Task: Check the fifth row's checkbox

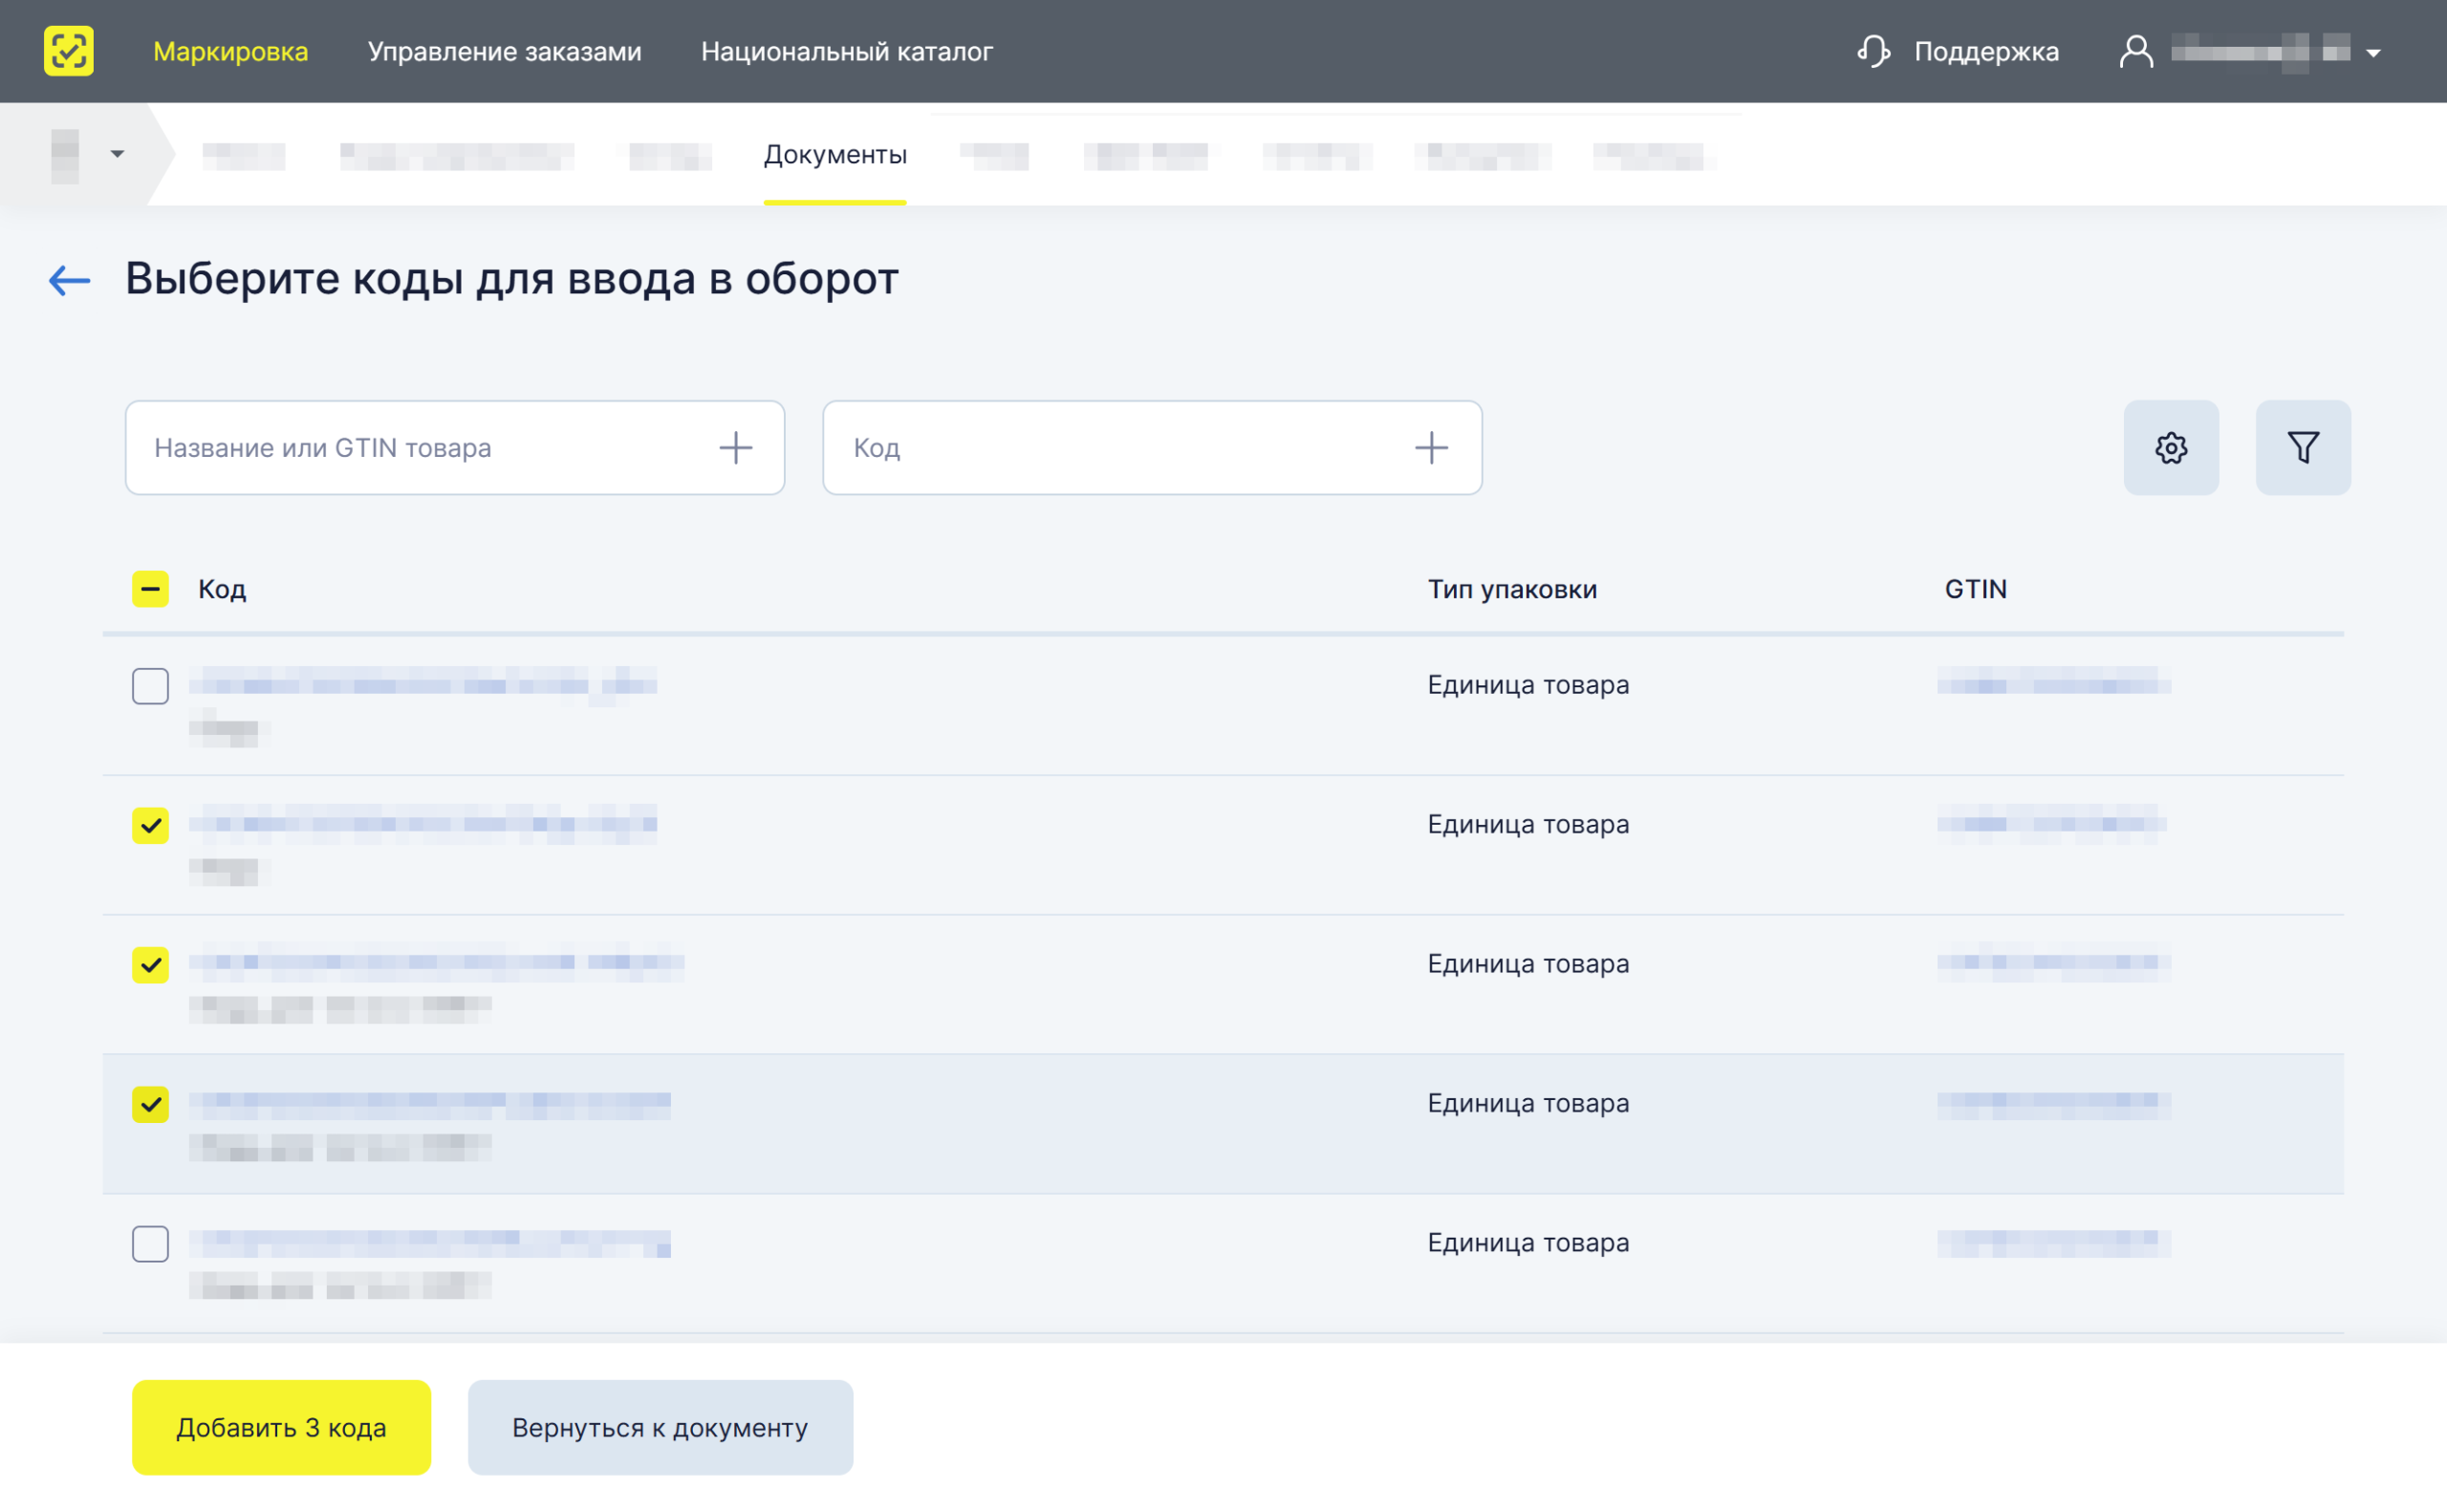Action: point(150,1244)
